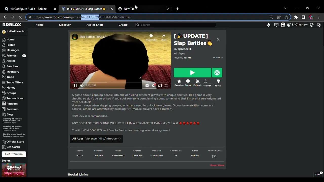Image resolution: width=324 pixels, height=182 pixels.
Task: Open server selector cube button
Action: (217, 73)
